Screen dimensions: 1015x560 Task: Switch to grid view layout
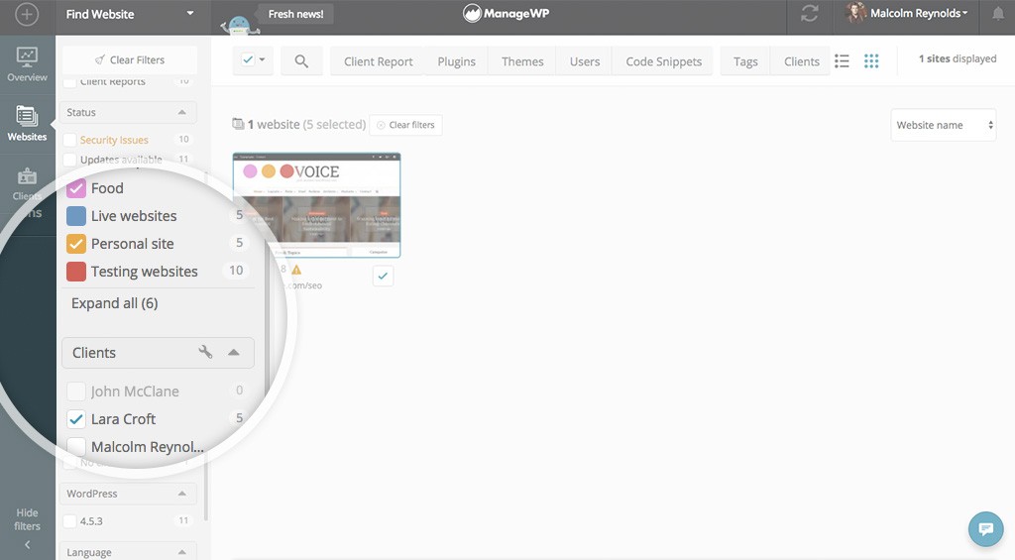tap(871, 61)
